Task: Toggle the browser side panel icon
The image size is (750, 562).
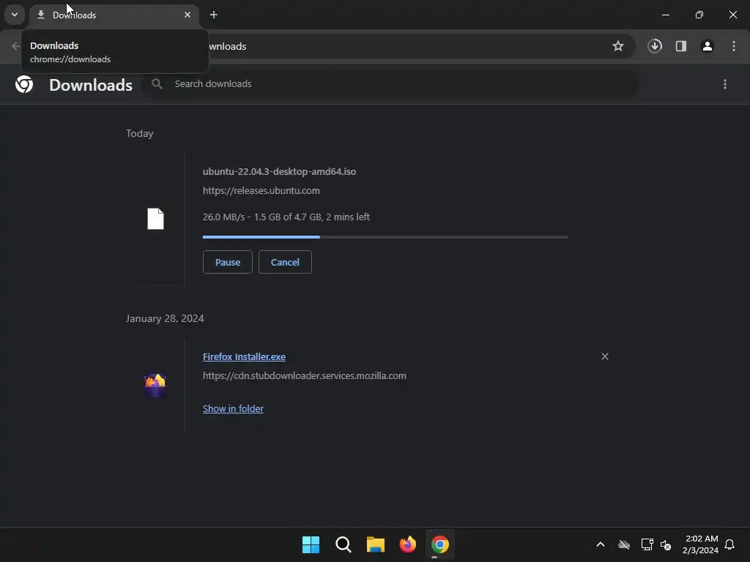Action: click(681, 46)
